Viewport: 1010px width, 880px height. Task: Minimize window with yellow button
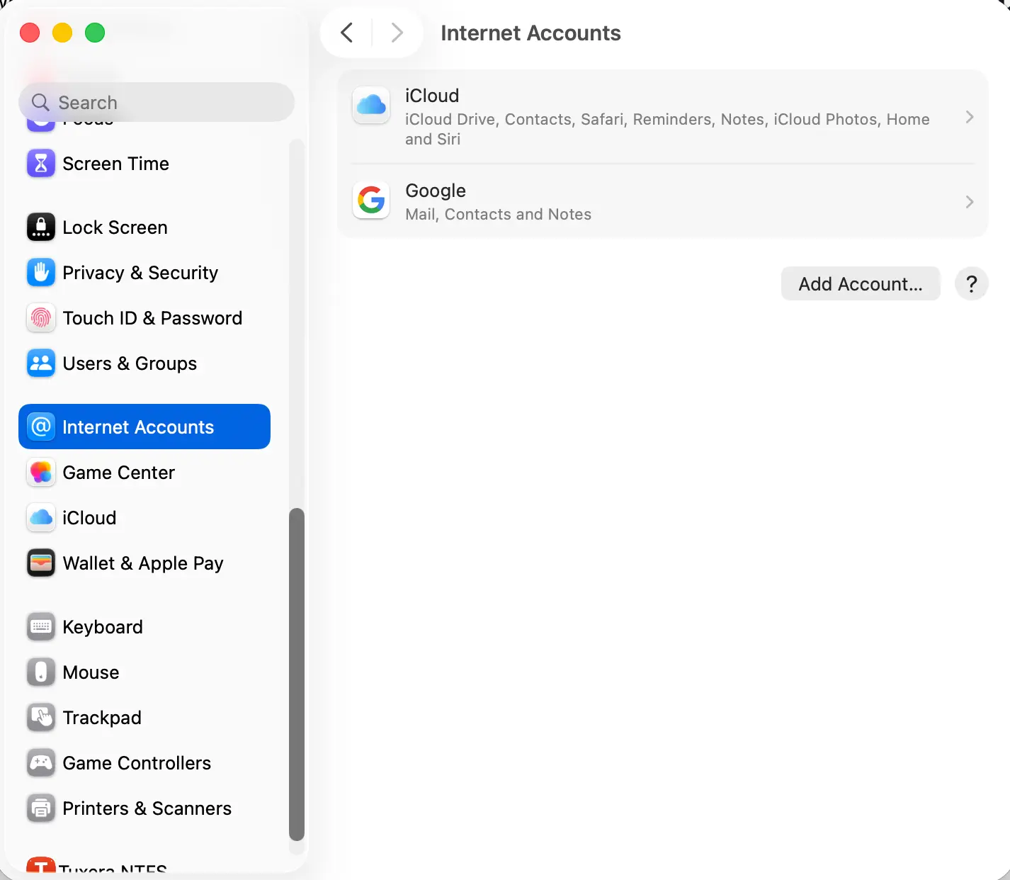[x=62, y=33]
